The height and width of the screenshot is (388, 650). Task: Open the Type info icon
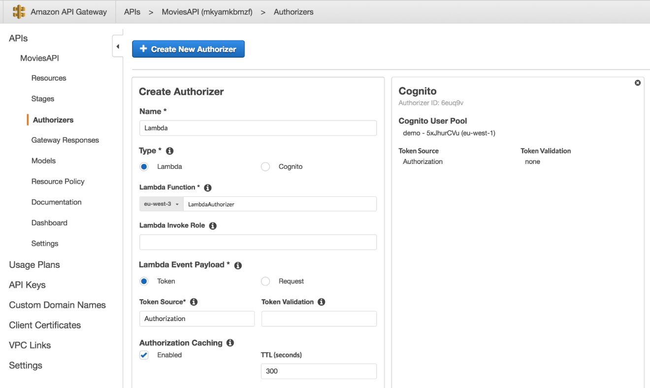170,151
